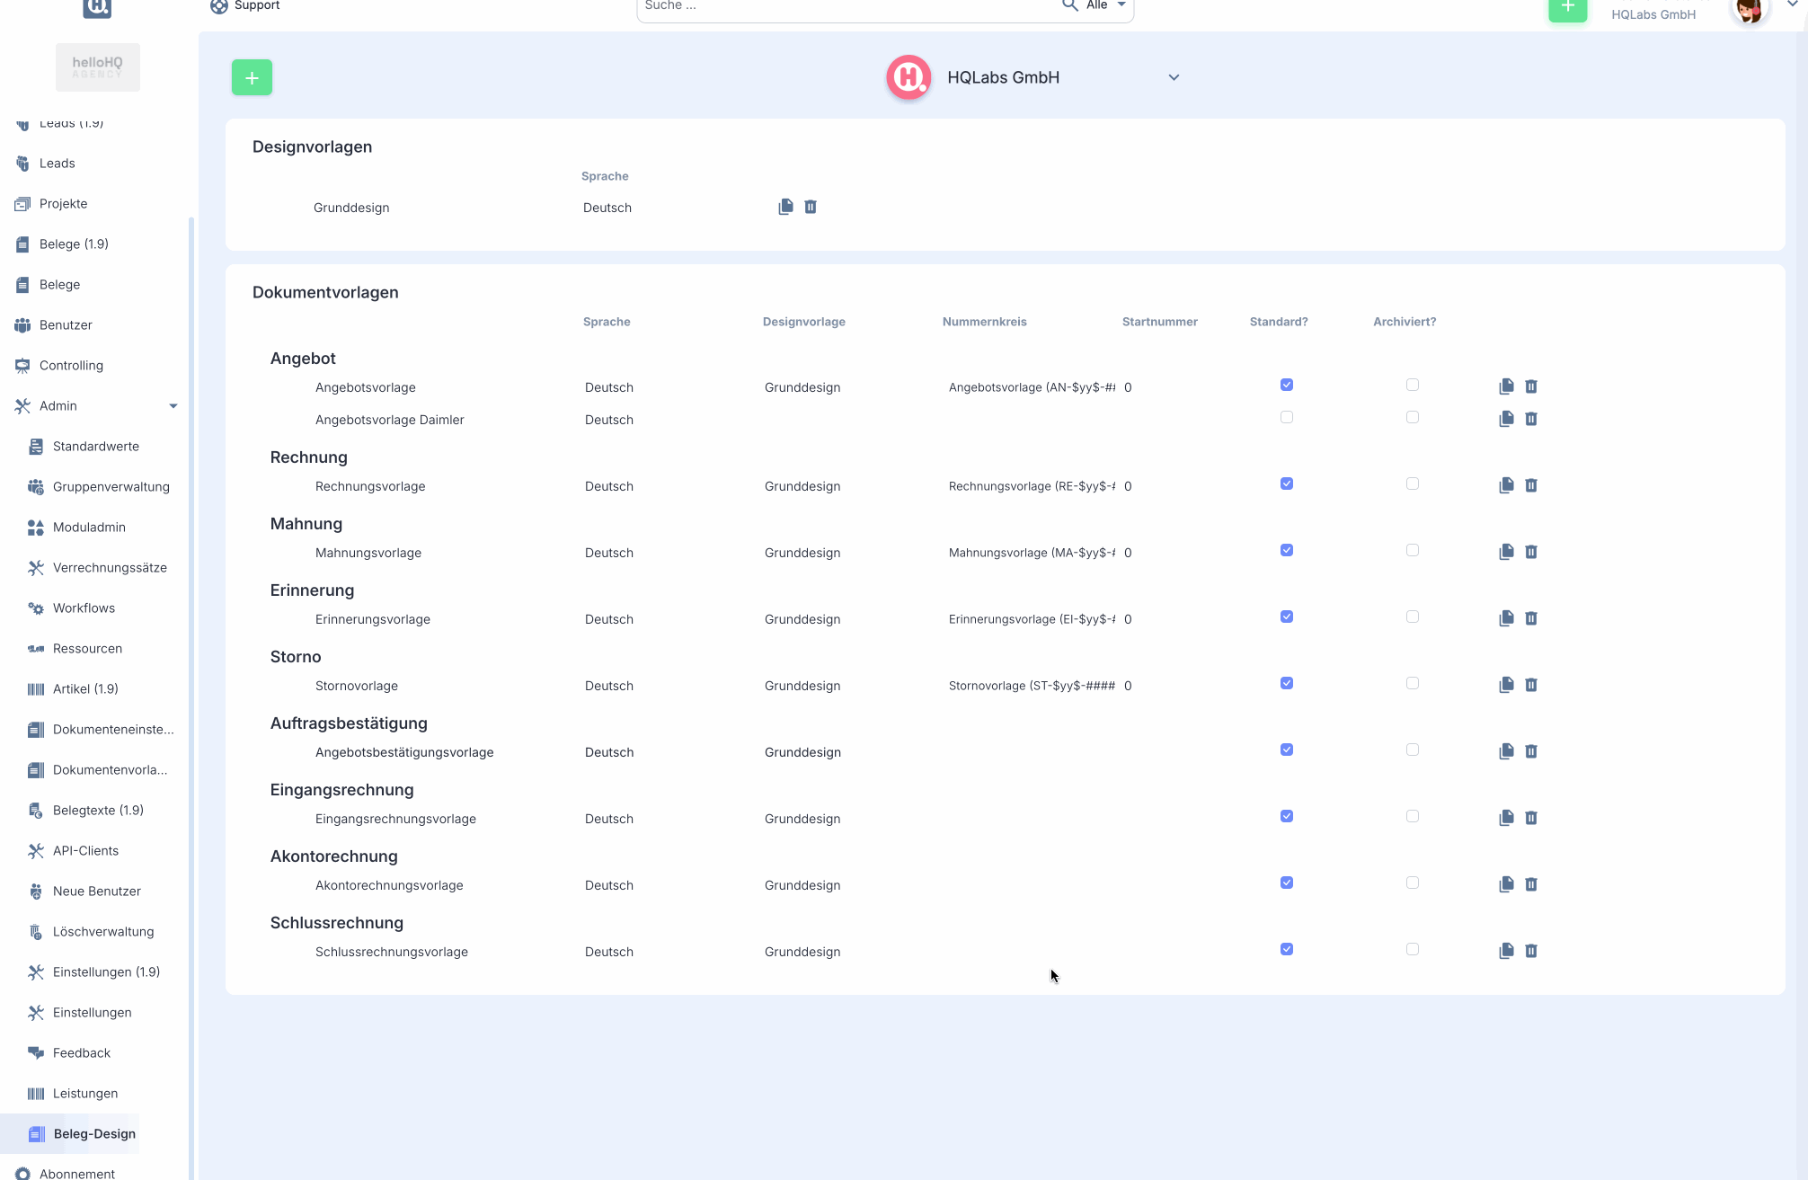Go to Controlling in the sidebar
Screen dimensions: 1808x1180
tap(71, 366)
